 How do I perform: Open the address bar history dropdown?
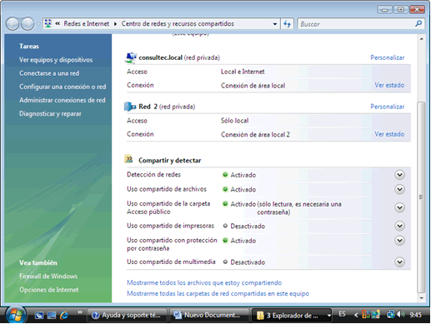[275, 24]
